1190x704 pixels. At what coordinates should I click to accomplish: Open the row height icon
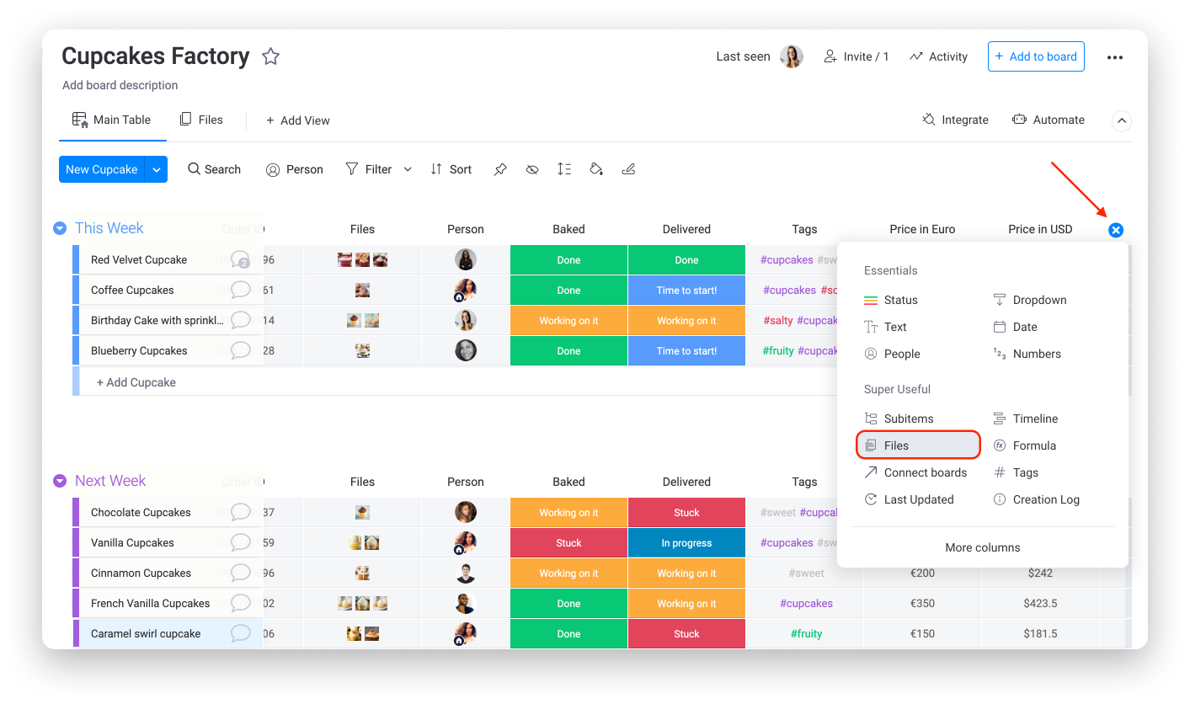click(x=564, y=169)
